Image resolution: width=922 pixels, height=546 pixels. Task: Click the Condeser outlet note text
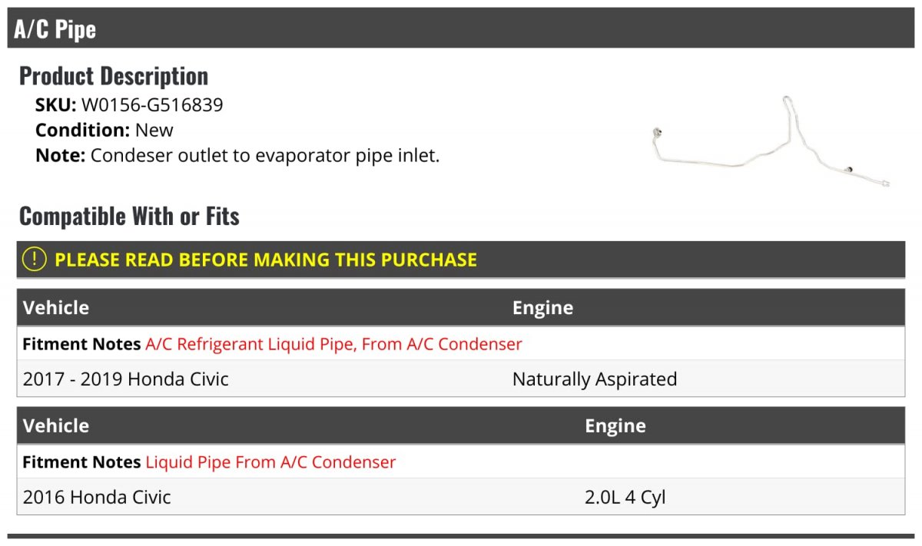pos(264,155)
